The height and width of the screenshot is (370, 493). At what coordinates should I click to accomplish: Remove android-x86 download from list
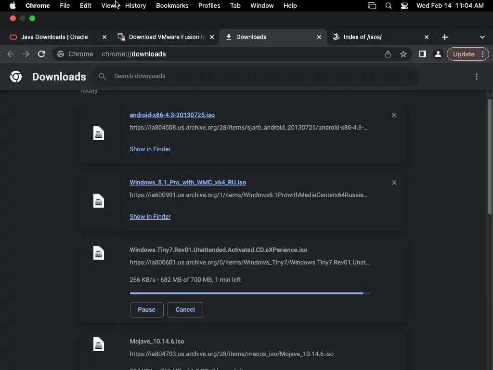click(x=394, y=115)
